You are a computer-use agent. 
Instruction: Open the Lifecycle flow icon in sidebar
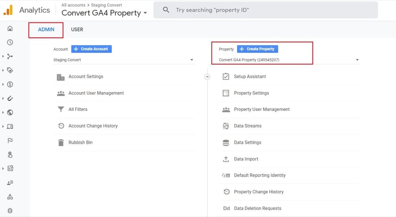(x=10, y=56)
